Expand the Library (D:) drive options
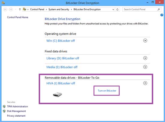 (x=145, y=58)
